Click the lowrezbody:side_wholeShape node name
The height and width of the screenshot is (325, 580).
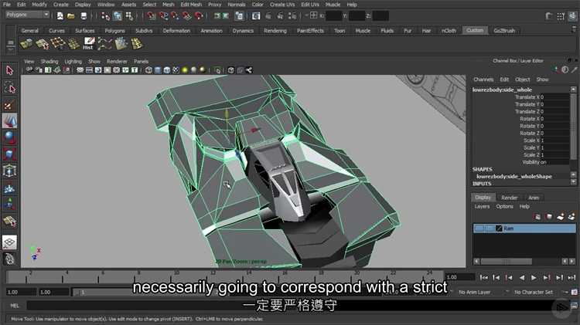click(514, 177)
